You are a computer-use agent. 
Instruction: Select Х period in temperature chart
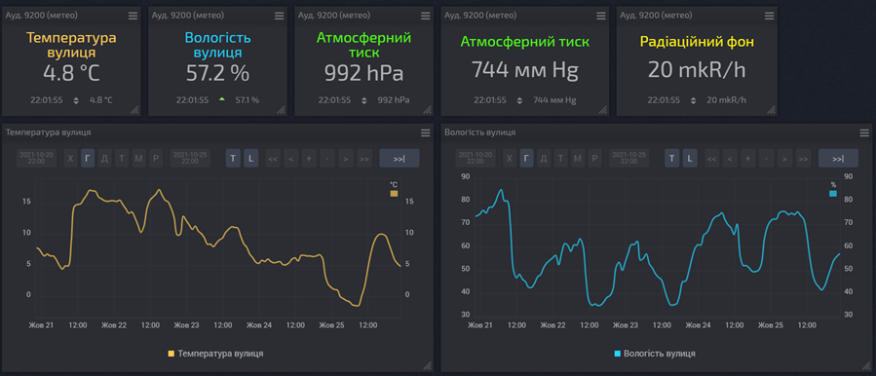pyautogui.click(x=70, y=158)
